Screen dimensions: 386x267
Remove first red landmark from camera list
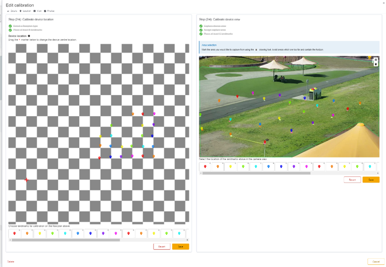[210, 163]
